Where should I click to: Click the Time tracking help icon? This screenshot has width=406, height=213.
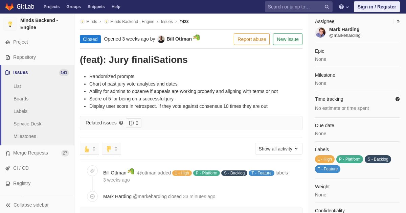click(398, 99)
